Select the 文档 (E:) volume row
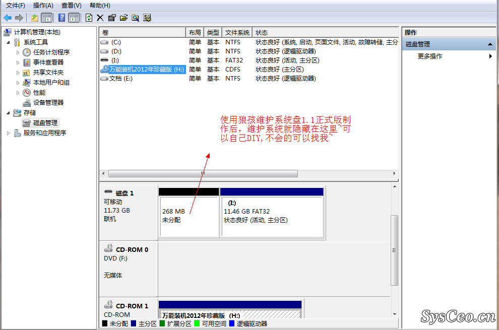Viewport: 499px width, 330px height. point(249,78)
